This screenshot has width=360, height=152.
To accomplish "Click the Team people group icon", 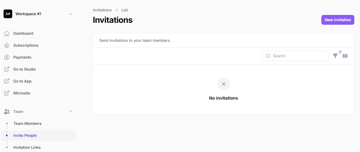I will [x=7, y=112].
